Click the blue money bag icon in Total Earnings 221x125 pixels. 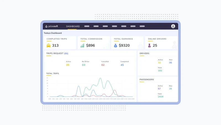pyautogui.click(x=115, y=46)
